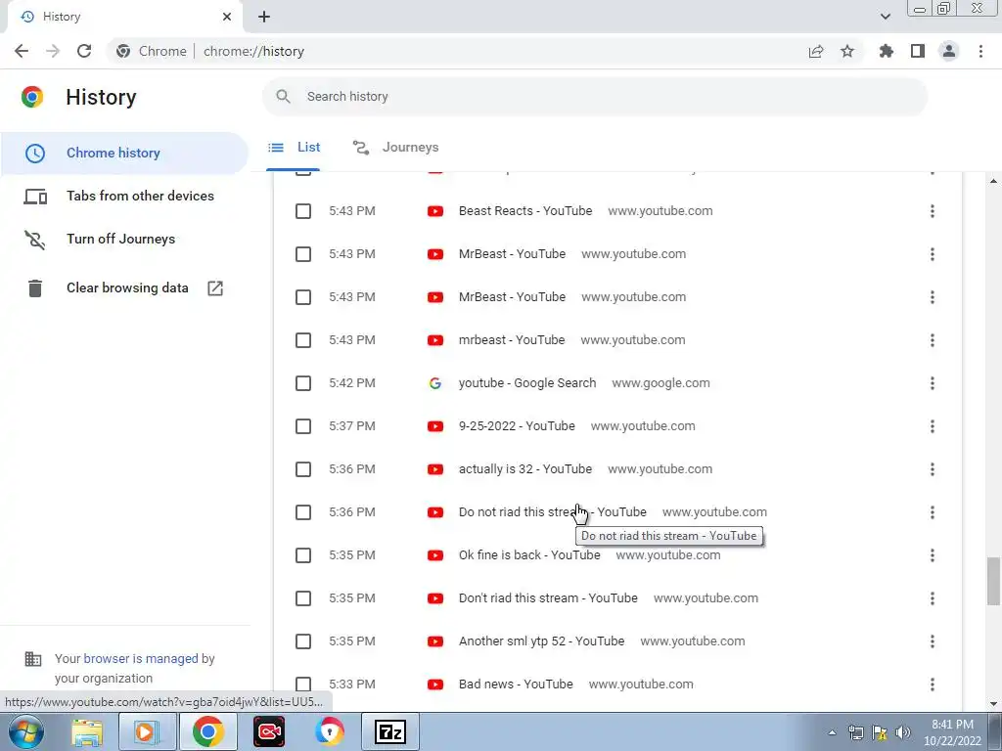
Task: Select the youtube Google Search checkbox
Action: (303, 383)
